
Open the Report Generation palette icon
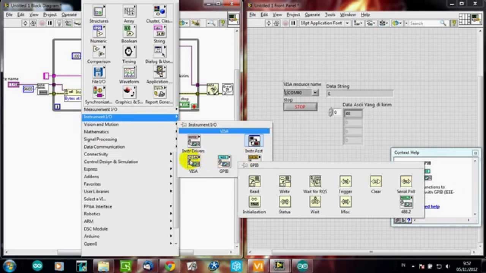coord(159,92)
